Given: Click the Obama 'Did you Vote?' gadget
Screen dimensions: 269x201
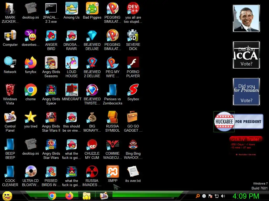Looking at the screenshot, I should click(246, 18).
